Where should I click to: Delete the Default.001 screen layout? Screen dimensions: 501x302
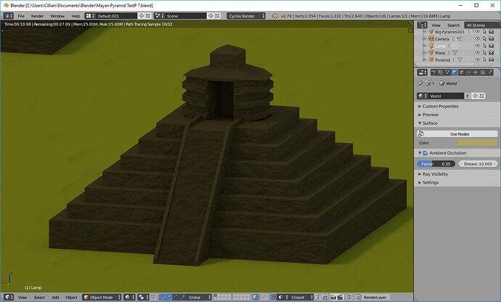[148, 16]
